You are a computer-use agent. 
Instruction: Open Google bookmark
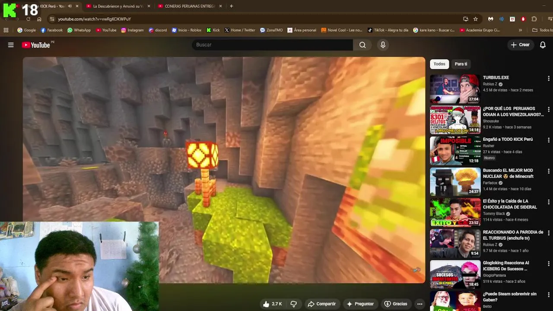click(x=26, y=30)
